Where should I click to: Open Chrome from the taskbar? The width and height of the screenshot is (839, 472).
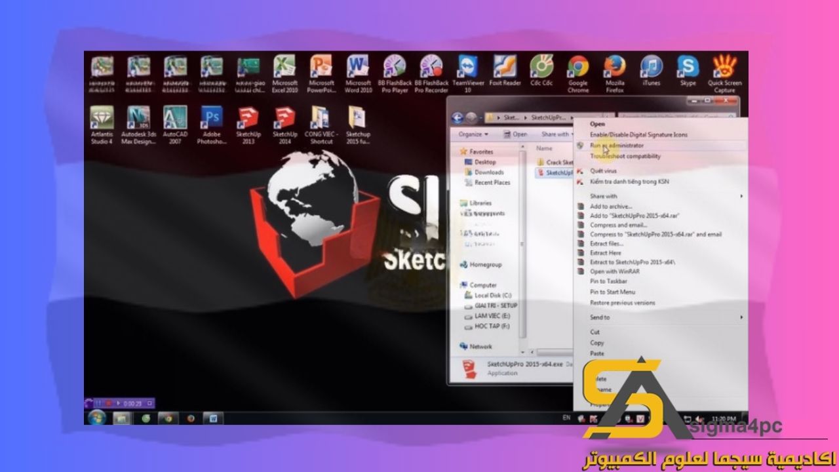point(168,418)
